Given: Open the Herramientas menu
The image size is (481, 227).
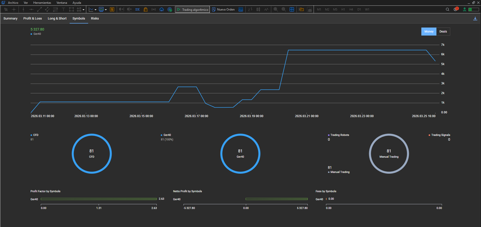Looking at the screenshot, I should pos(42,3).
